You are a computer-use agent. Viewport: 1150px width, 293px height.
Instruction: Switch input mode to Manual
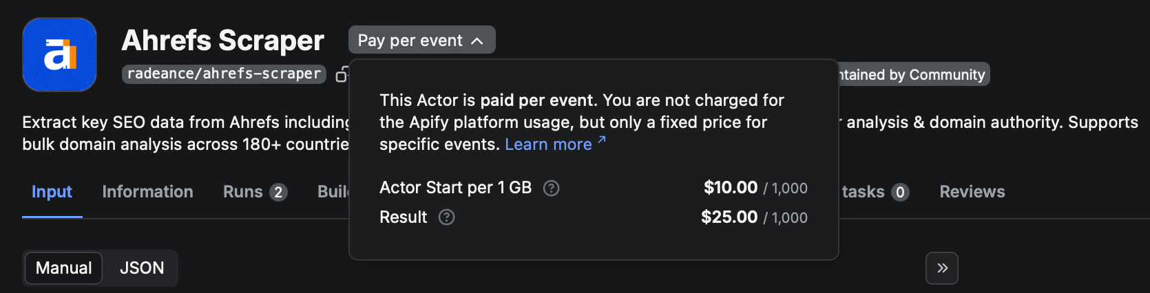(63, 268)
